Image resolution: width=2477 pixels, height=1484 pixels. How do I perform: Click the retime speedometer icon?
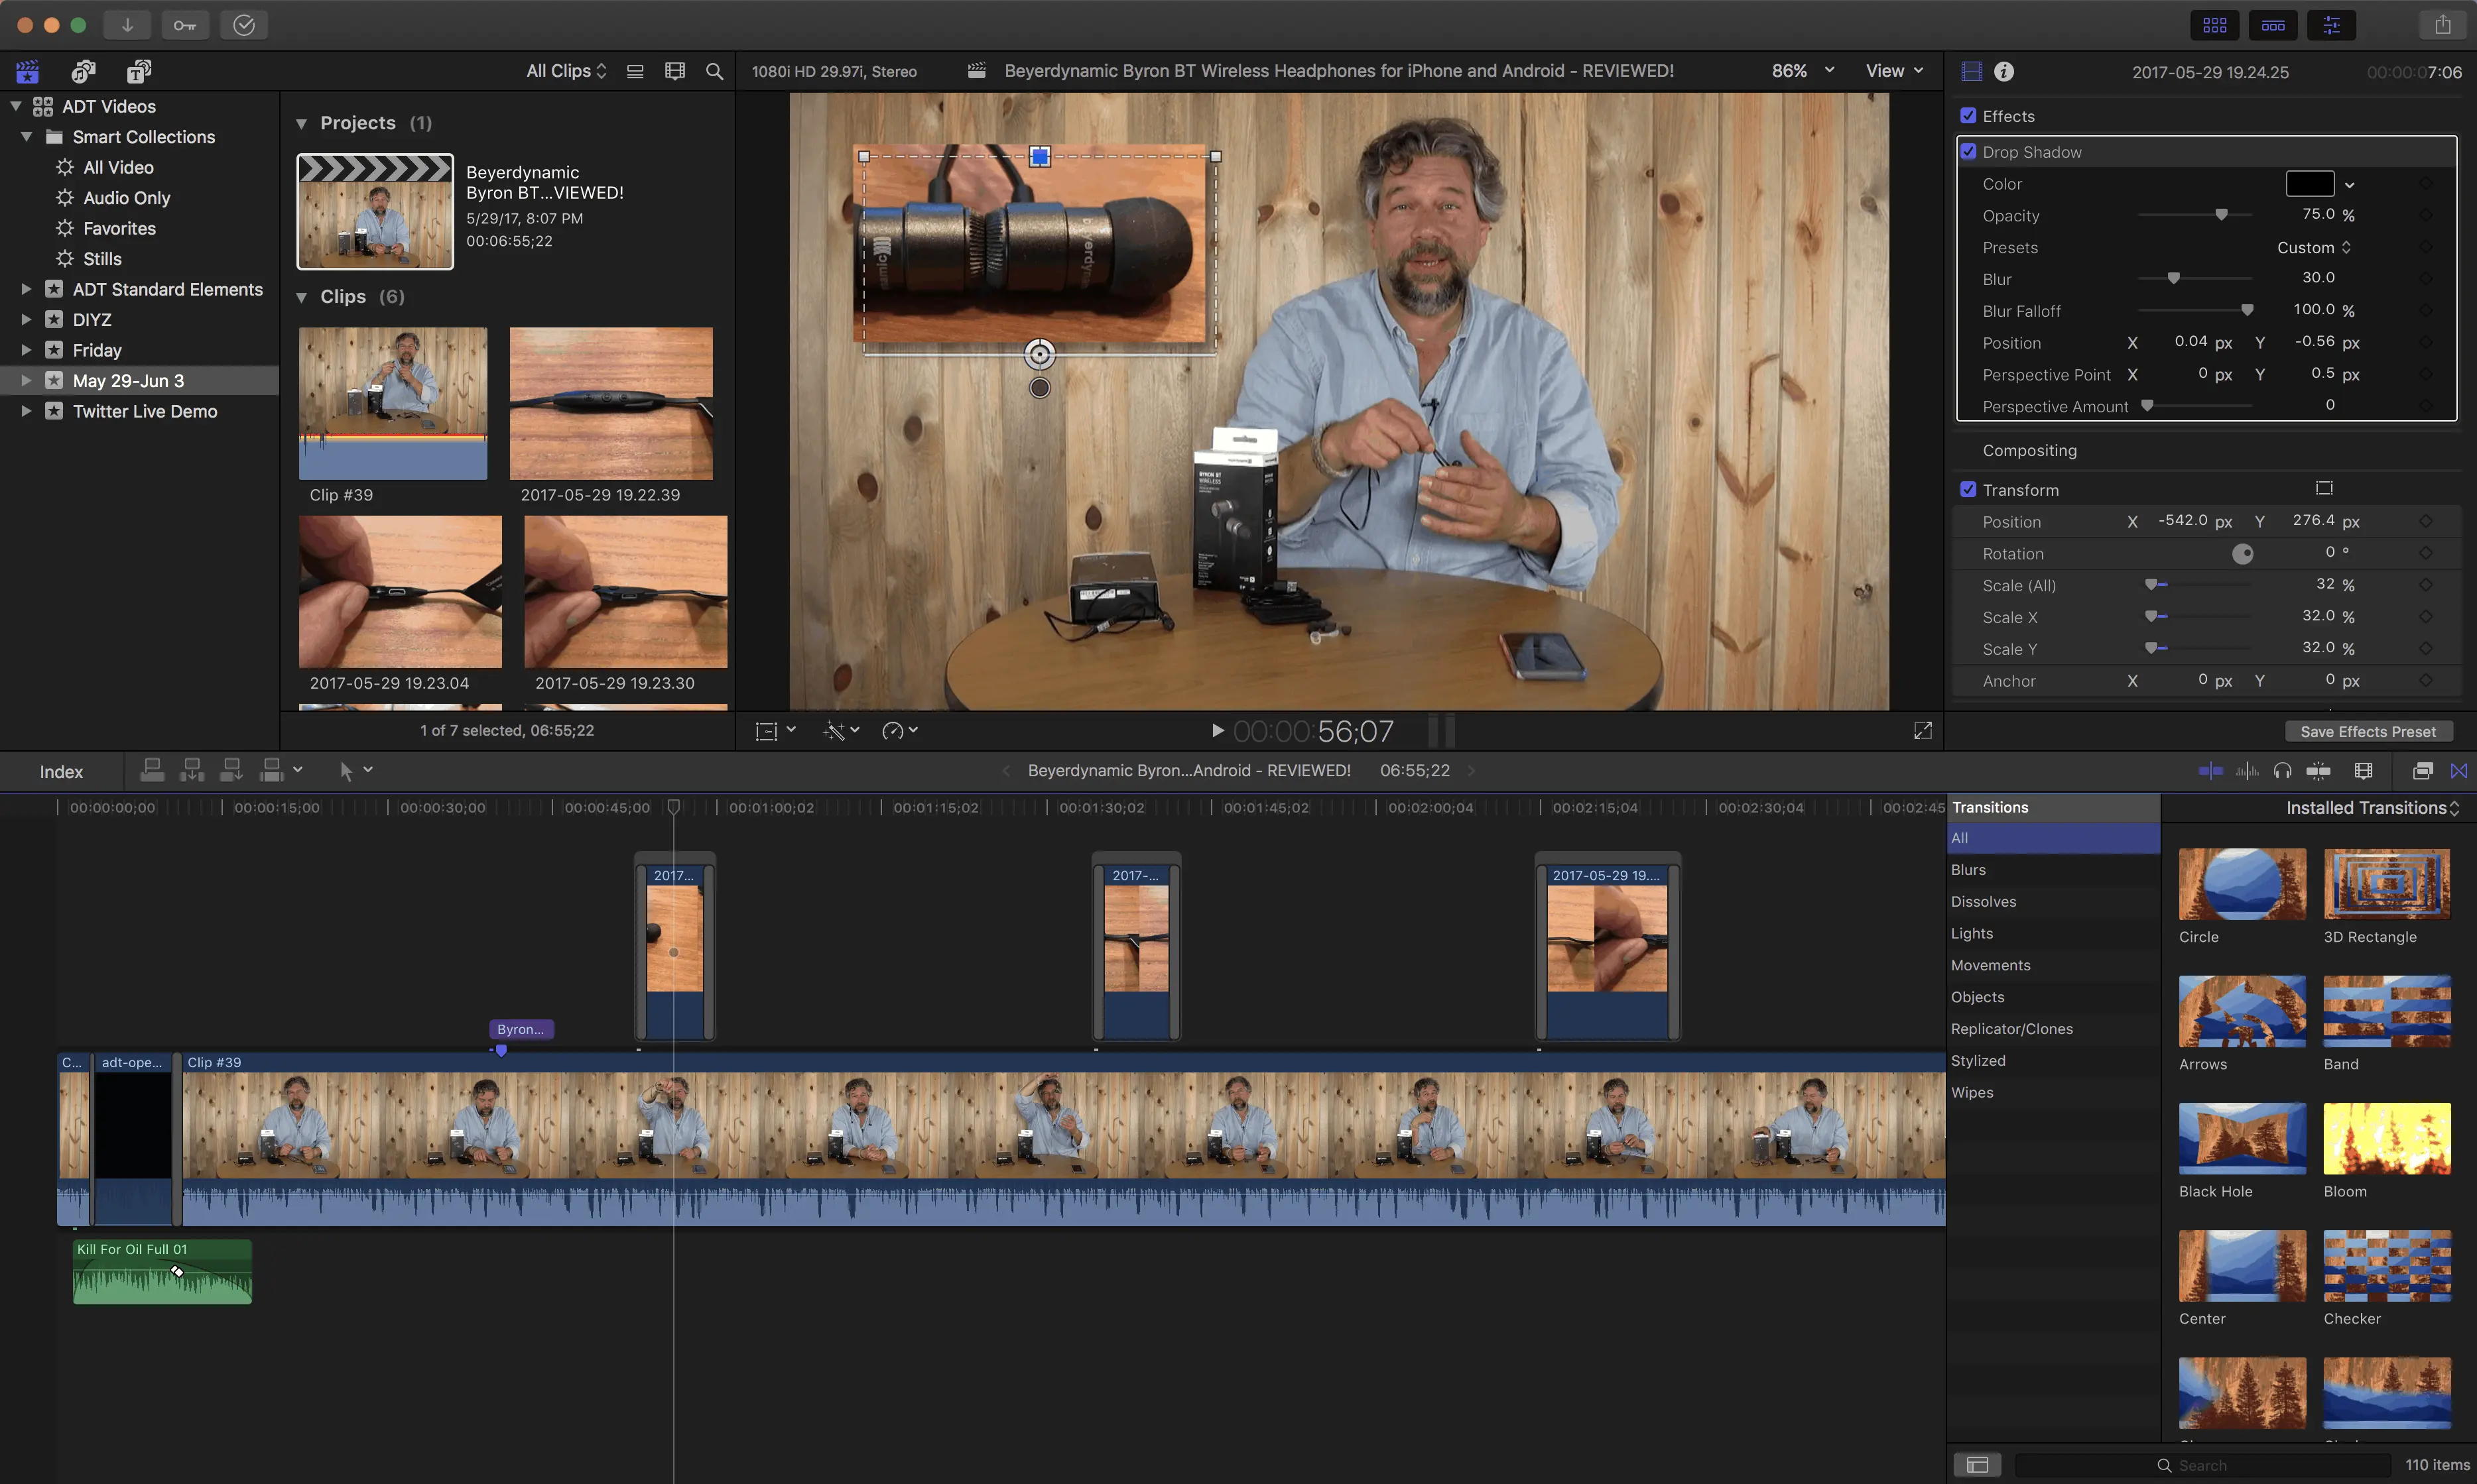click(893, 731)
